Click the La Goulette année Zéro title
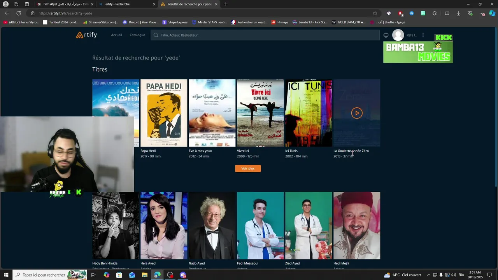Image resolution: width=498 pixels, height=280 pixels. (x=351, y=151)
